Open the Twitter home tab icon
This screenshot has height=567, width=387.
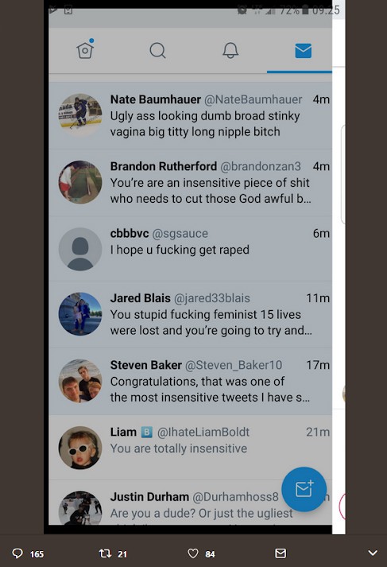(85, 50)
